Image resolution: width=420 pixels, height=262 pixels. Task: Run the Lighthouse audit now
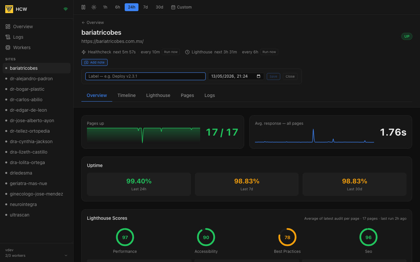point(269,52)
